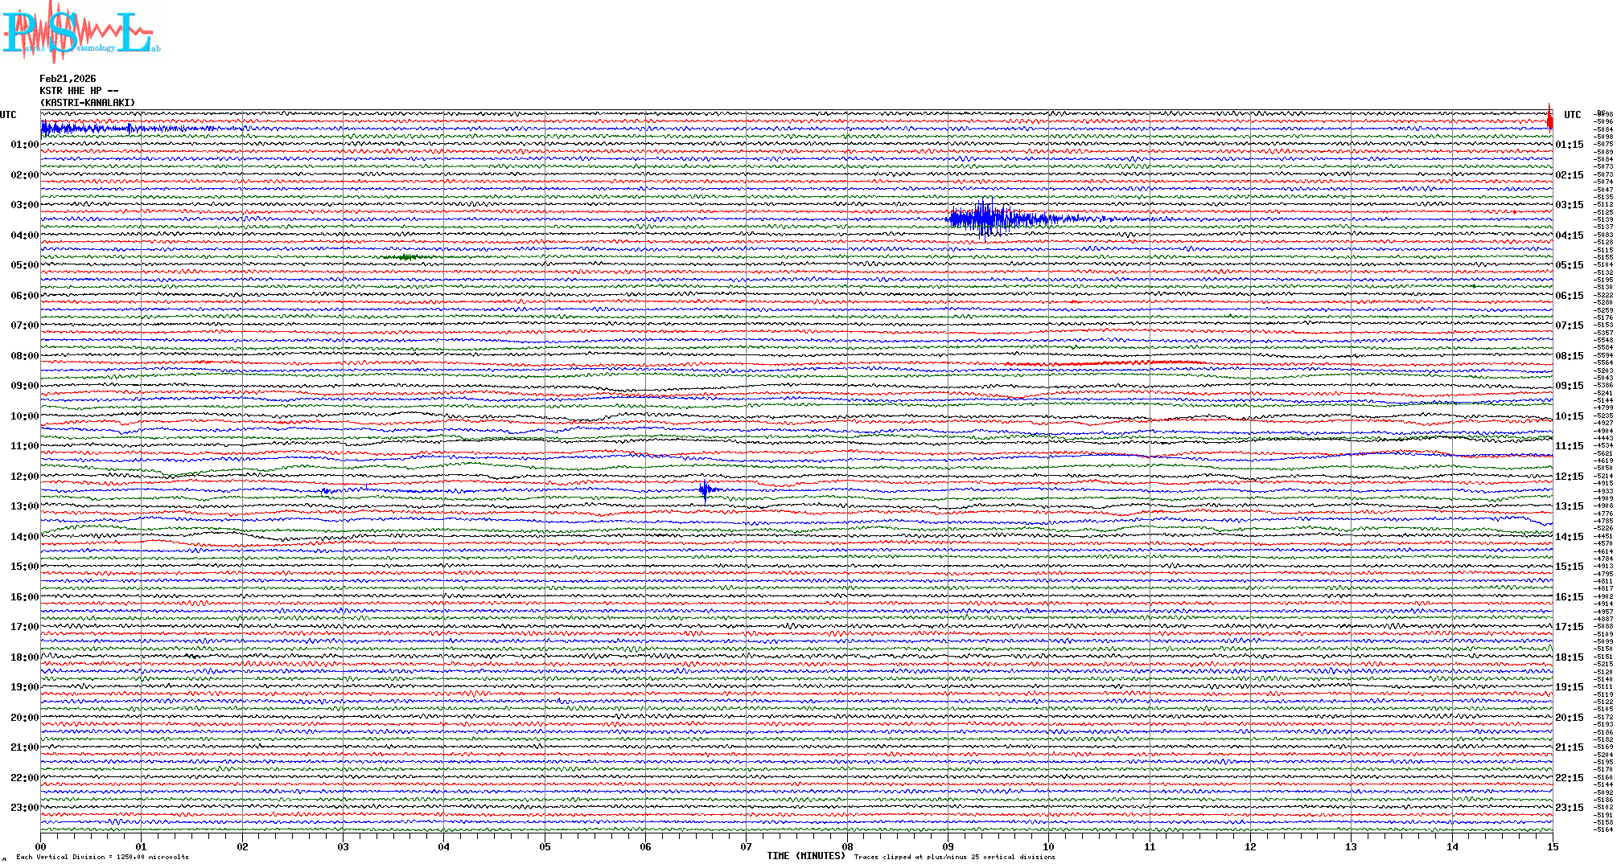Click the Each Vertical Division microvolts note
Viewport: 1617px width, 868px height.
tap(102, 857)
